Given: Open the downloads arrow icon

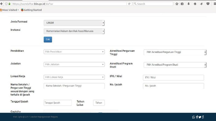Looking at the screenshot, I should 189,4.
